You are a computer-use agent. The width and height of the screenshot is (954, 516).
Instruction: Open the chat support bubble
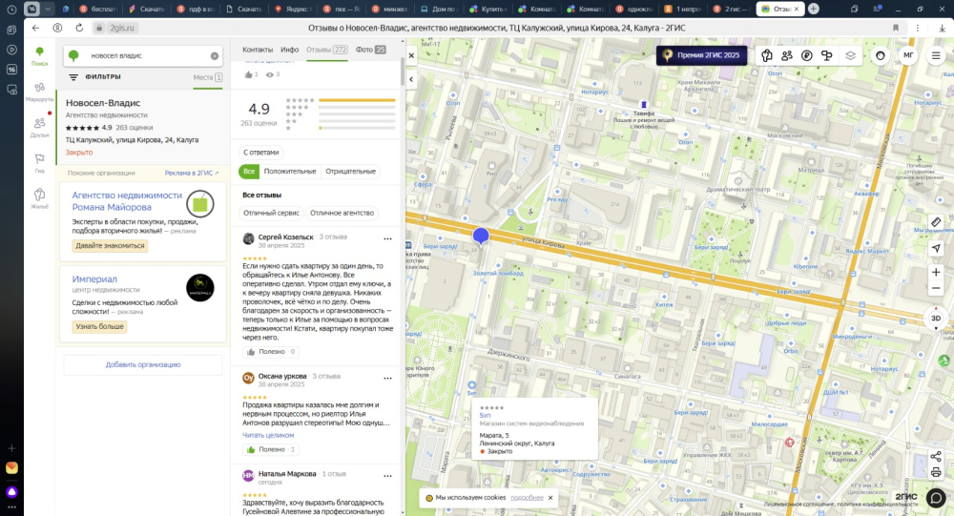click(x=936, y=498)
